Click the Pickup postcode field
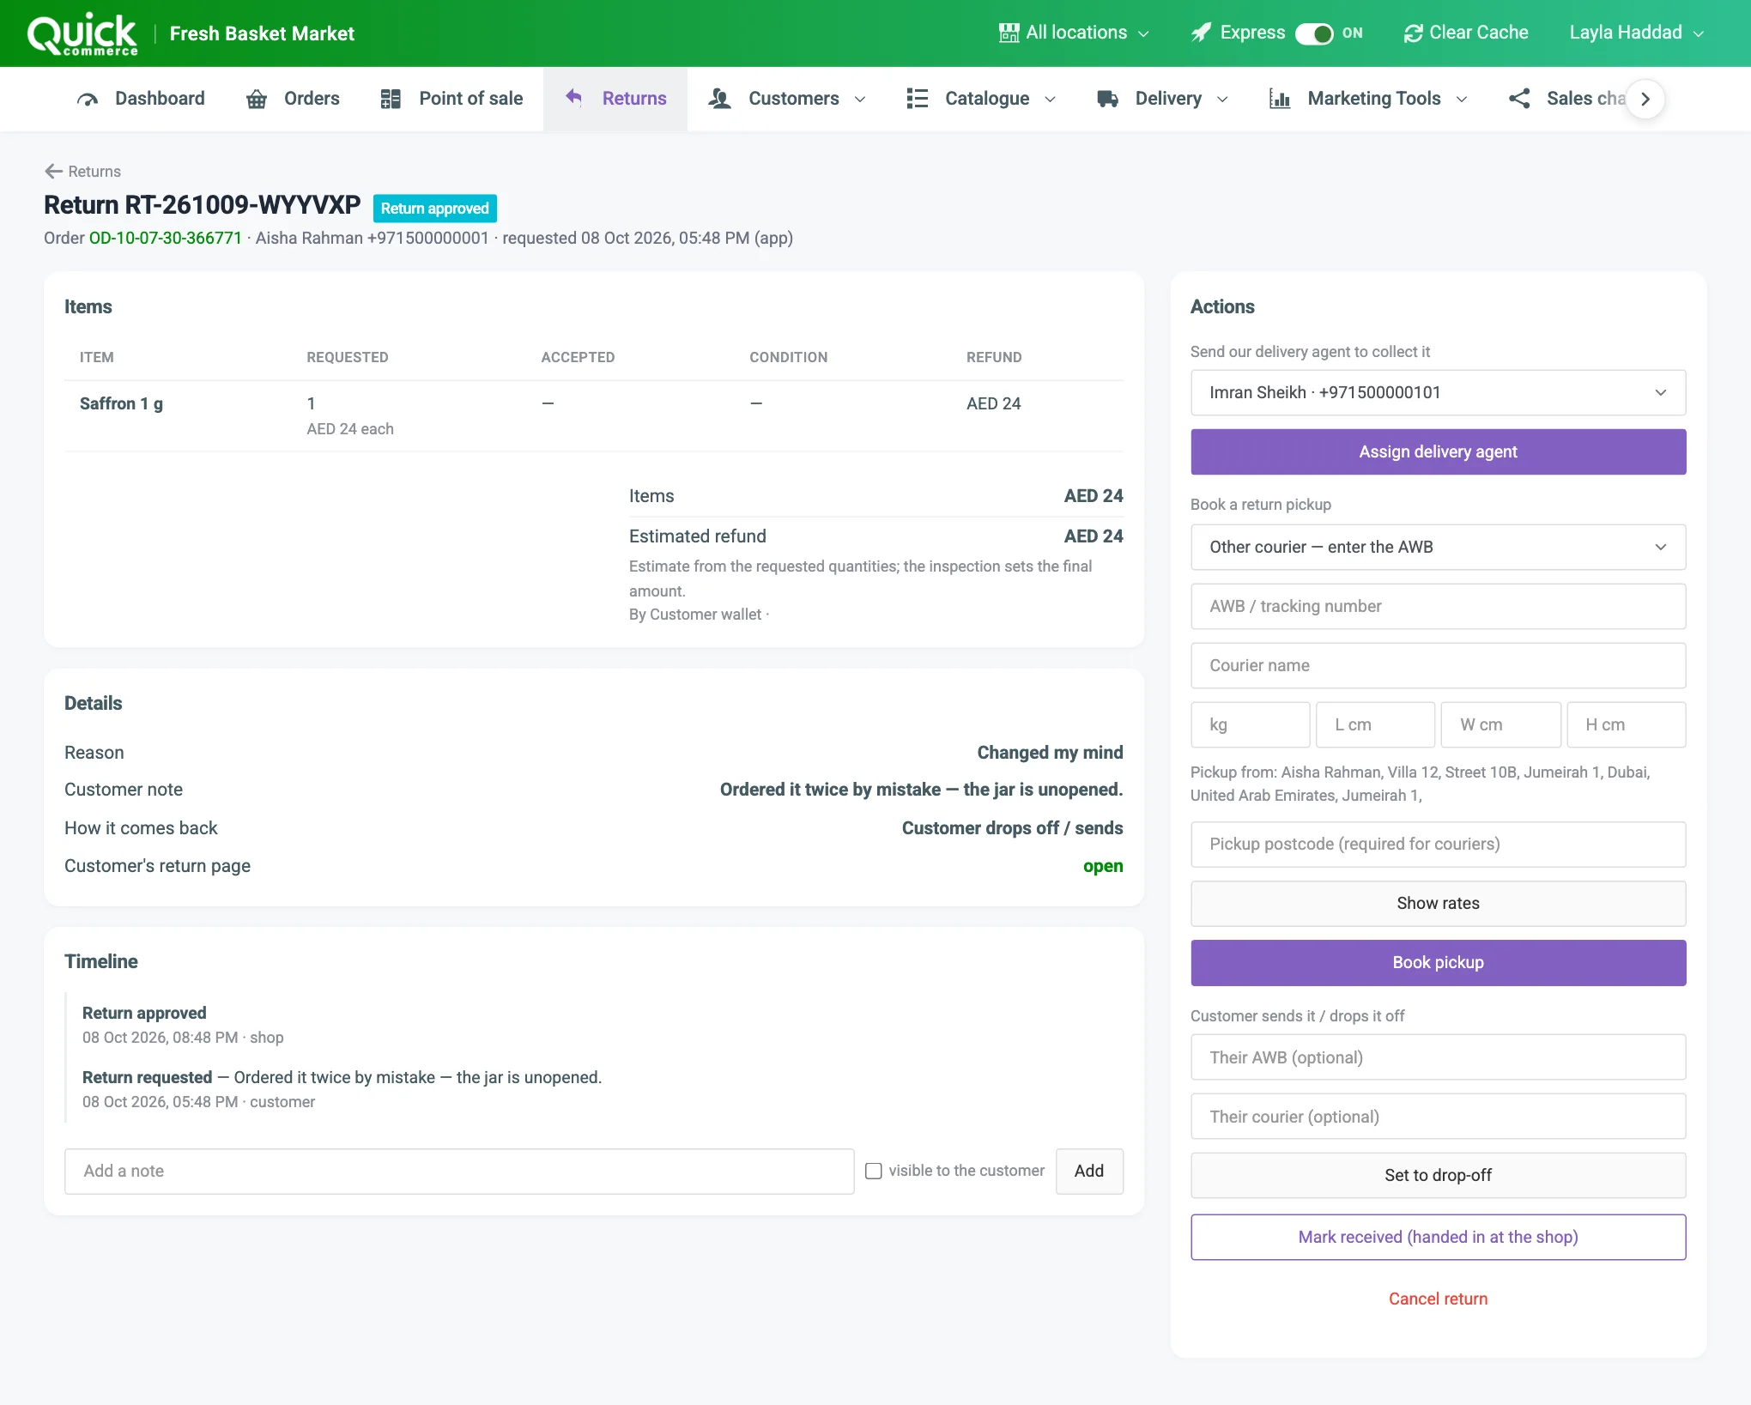The height and width of the screenshot is (1405, 1751). (1439, 845)
